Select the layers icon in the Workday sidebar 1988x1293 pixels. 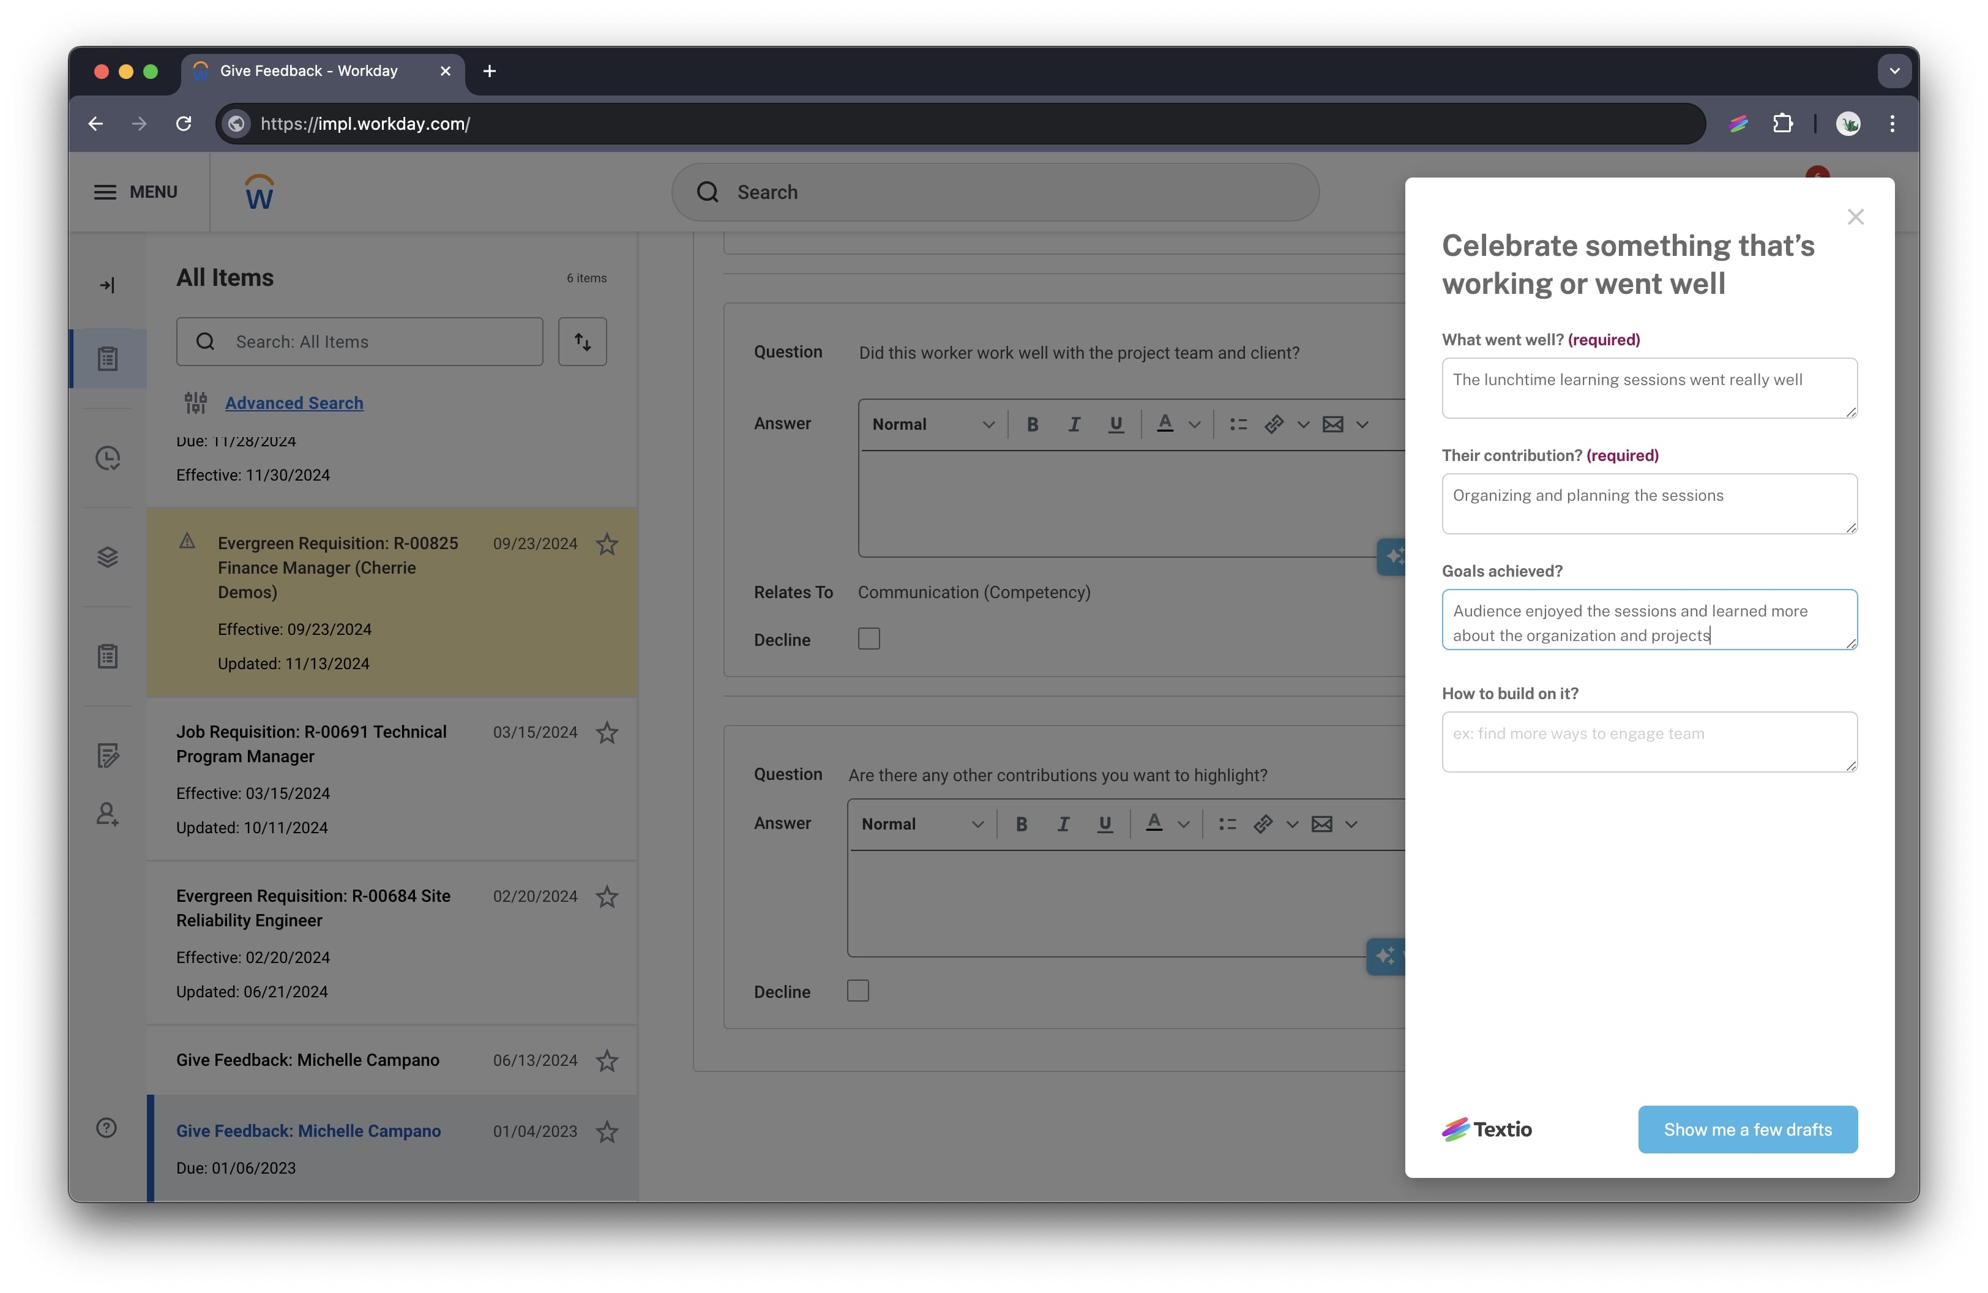(x=107, y=557)
